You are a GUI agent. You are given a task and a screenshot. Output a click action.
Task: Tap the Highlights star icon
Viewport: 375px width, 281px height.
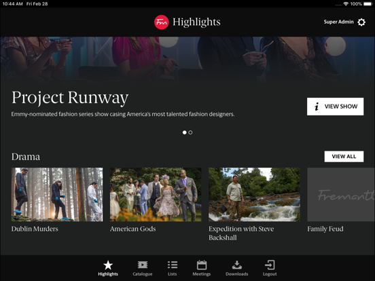coord(108,265)
